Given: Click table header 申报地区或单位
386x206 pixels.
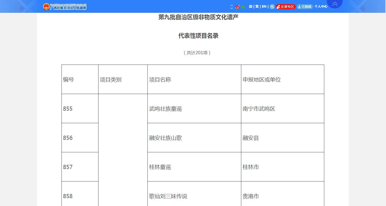Looking at the screenshot, I should [x=262, y=80].
